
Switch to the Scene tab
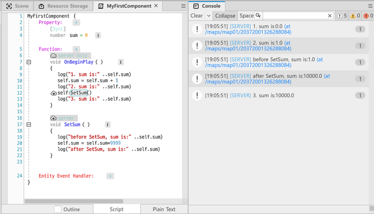tap(18, 6)
